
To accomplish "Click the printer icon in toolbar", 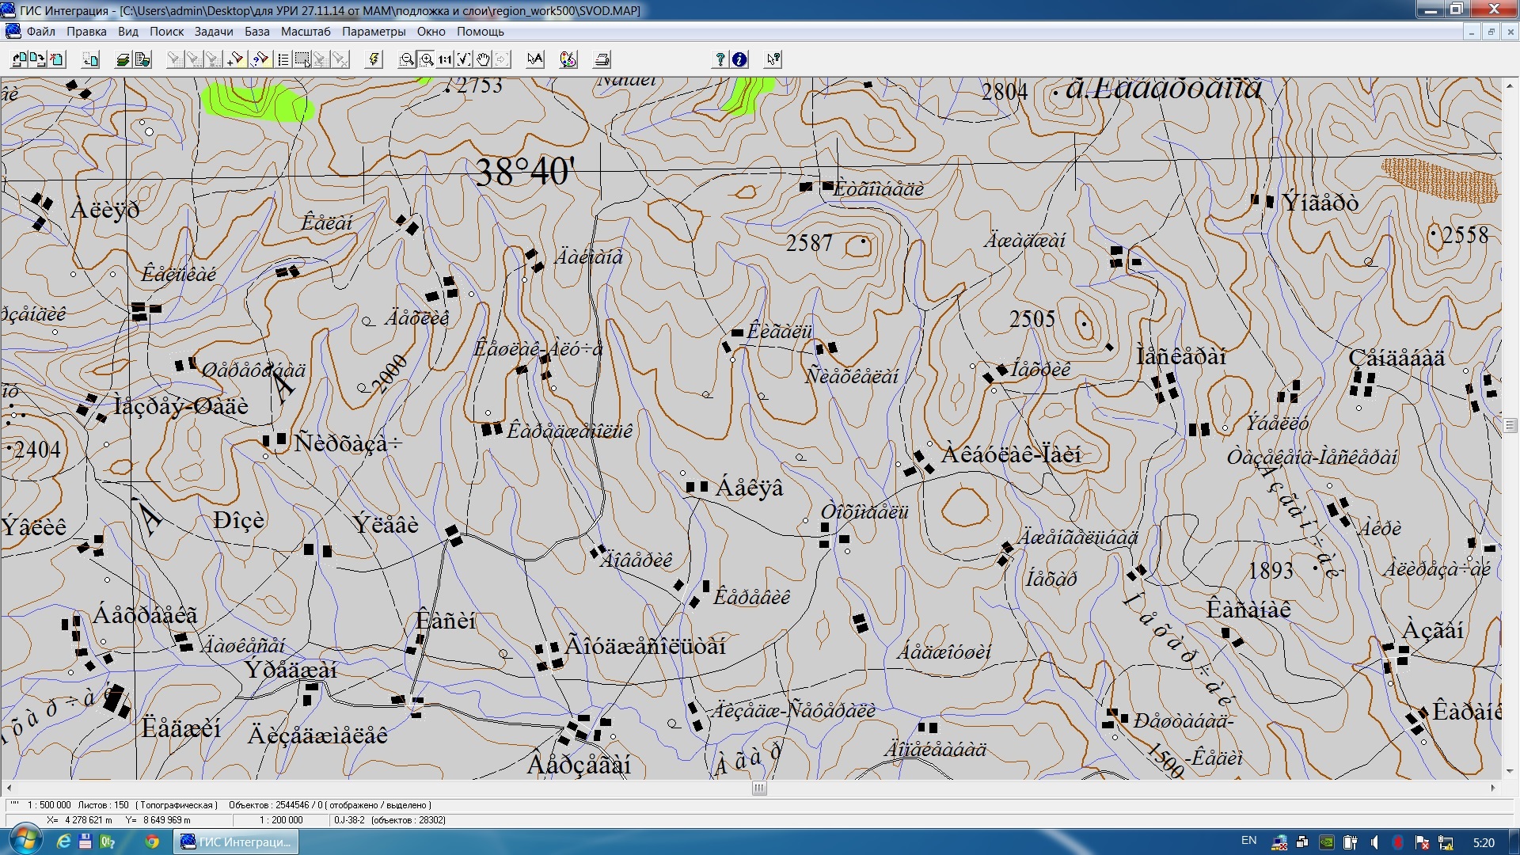I will (x=602, y=59).
